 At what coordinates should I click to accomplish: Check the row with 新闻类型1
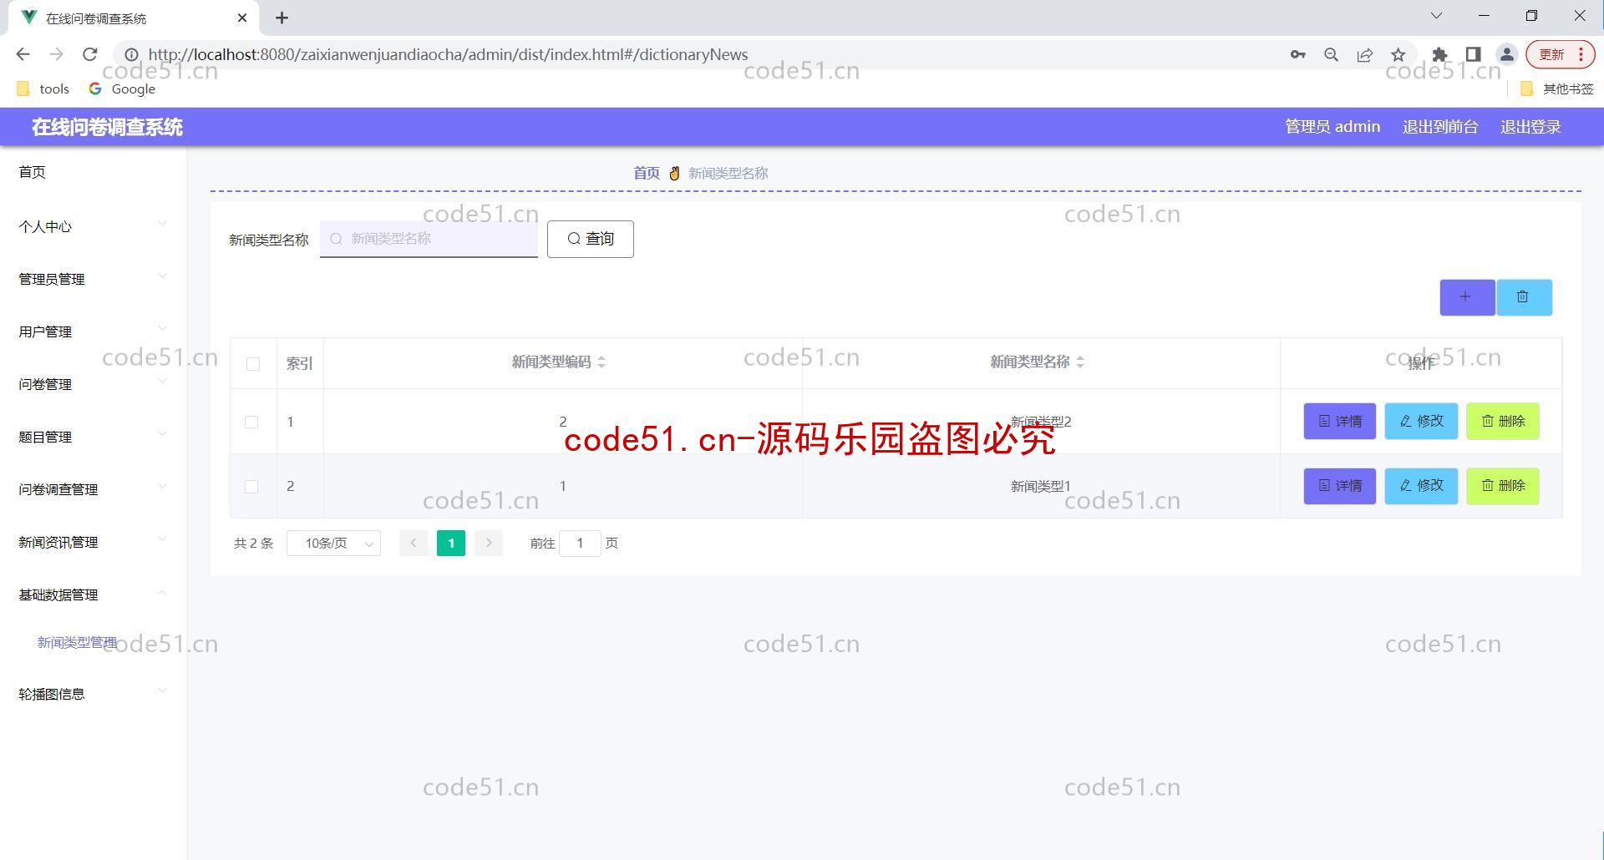point(251,486)
